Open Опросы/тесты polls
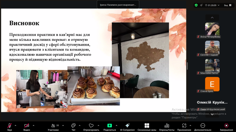The height and width of the screenshot is (132, 236). click(167, 127)
